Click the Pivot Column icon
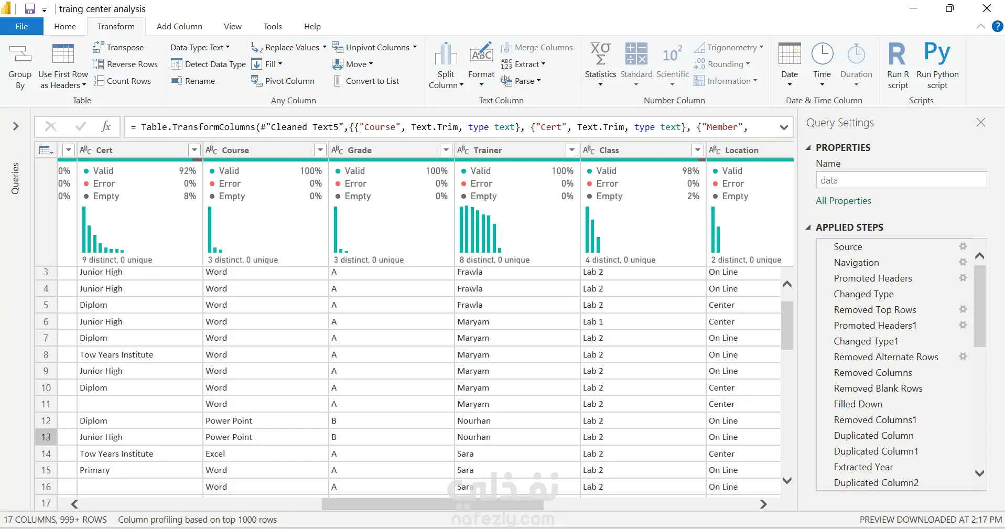 click(257, 81)
